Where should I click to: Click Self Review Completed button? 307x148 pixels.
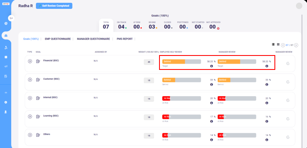tap(54, 6)
